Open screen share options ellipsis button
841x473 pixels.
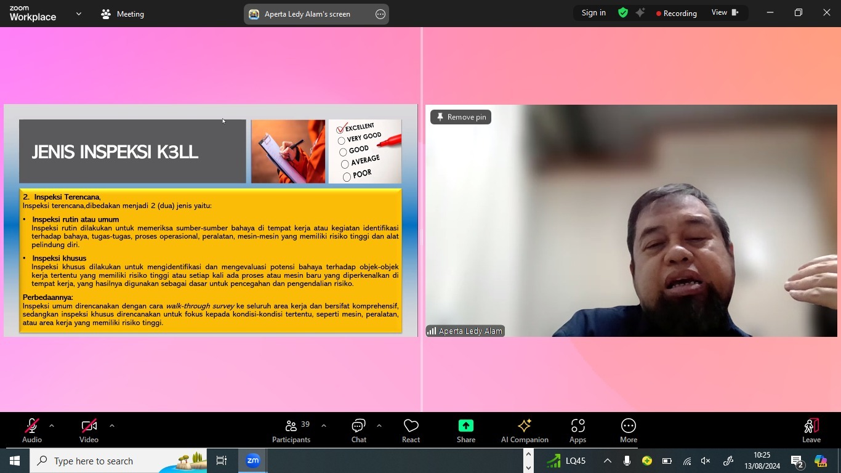coord(380,14)
